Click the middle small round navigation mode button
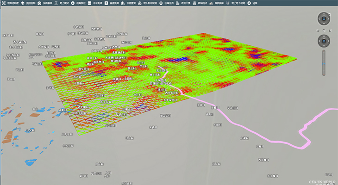Image resolution: width=338 pixels, height=185 pixels. (x=324, y=30)
